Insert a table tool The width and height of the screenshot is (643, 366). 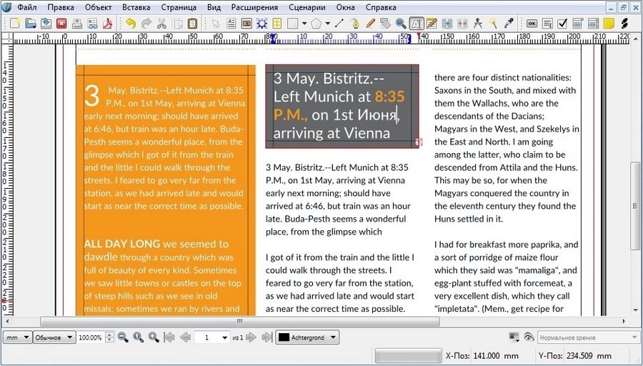pos(277,24)
